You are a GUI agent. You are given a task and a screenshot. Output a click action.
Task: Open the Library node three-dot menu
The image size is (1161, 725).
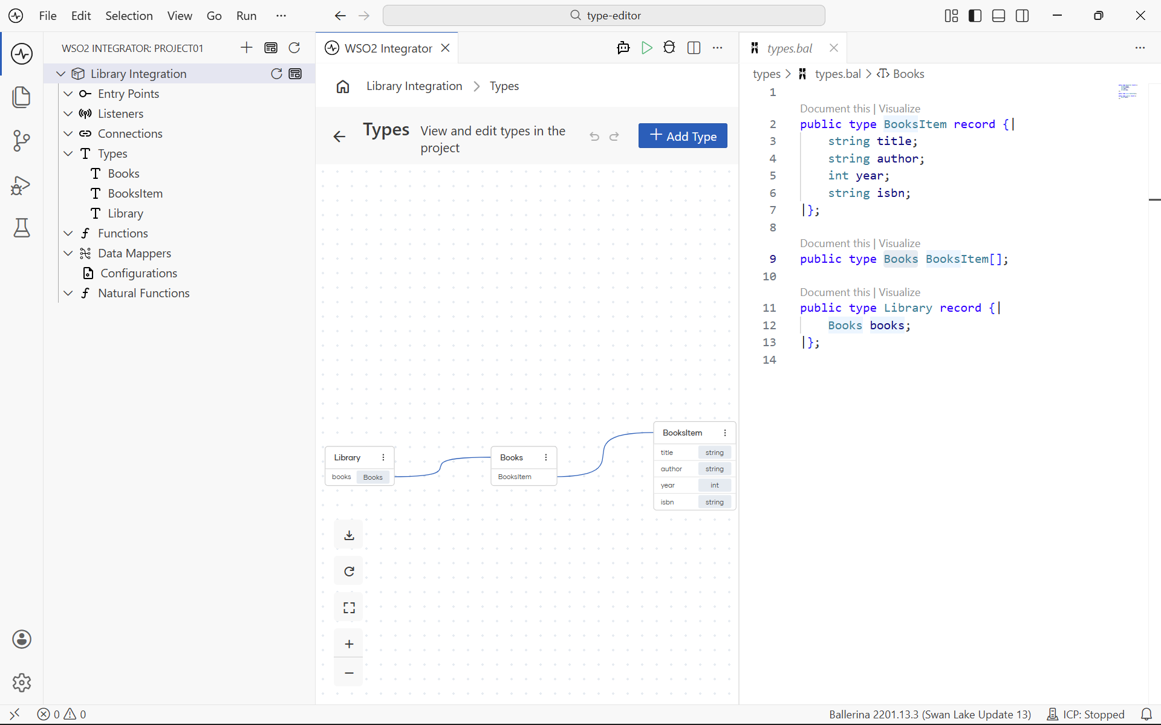[x=383, y=457]
